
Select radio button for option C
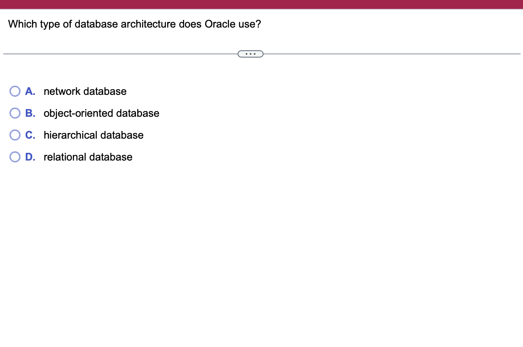pyautogui.click(x=15, y=135)
